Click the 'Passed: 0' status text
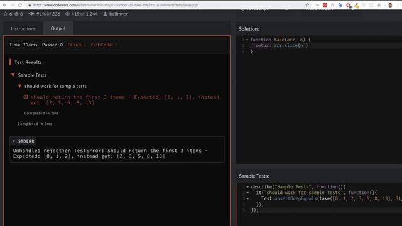Viewport: 402px width, 226px height. 52,45
